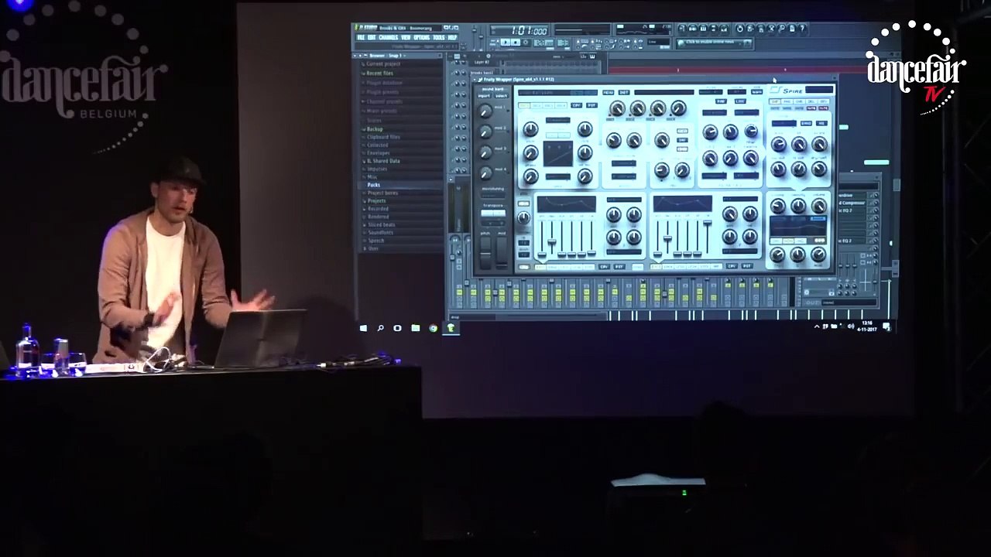Click the Spire pitch wheel
Image resolution: width=991 pixels, height=557 pixels.
[485, 253]
